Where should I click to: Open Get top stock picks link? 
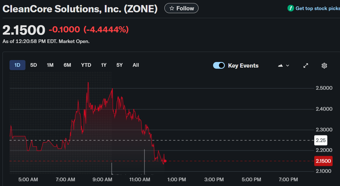pyautogui.click(x=317, y=8)
